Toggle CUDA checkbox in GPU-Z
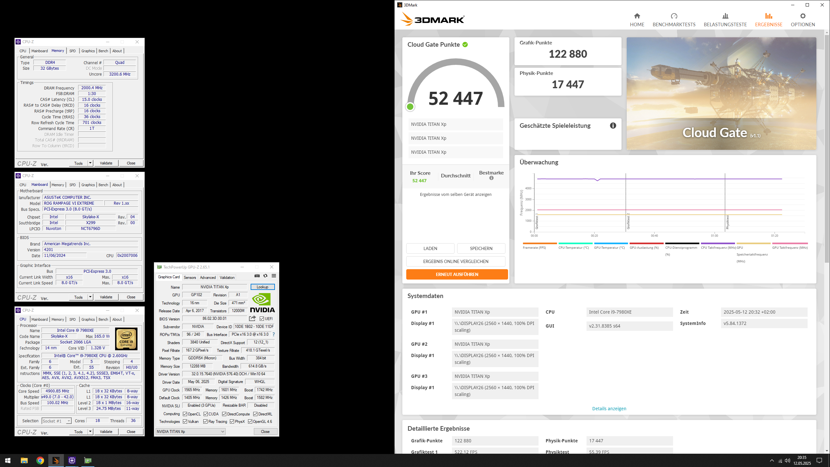Viewport: 830px width, 467px height. [206, 414]
